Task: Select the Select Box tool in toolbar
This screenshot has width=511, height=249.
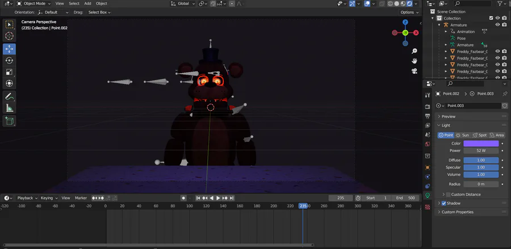Action: (x=9, y=25)
